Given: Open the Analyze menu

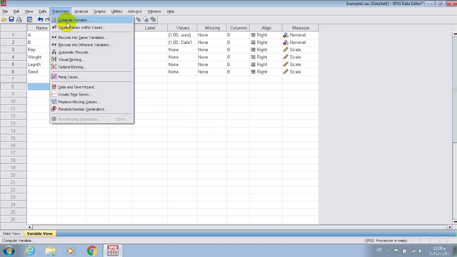Looking at the screenshot, I should 81,11.
